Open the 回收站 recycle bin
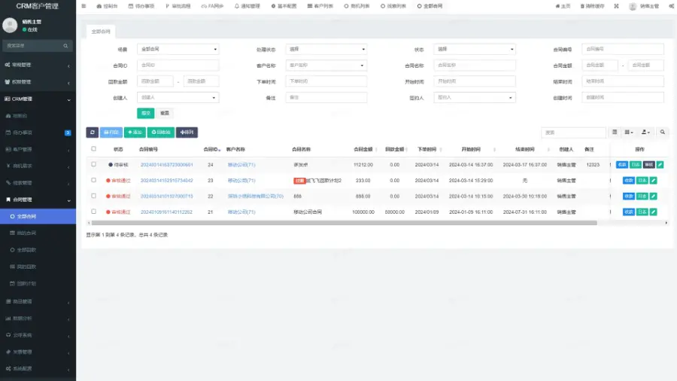The height and width of the screenshot is (381, 677). click(x=161, y=133)
